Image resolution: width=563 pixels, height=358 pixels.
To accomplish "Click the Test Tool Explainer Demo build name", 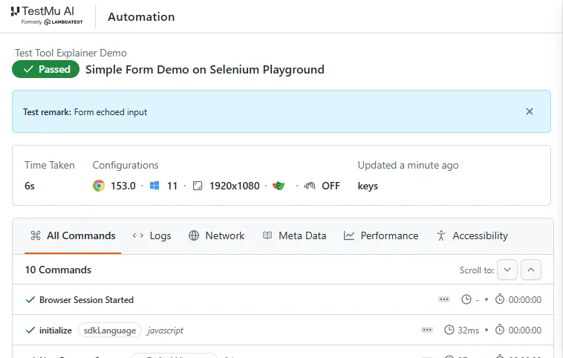I will click(71, 53).
